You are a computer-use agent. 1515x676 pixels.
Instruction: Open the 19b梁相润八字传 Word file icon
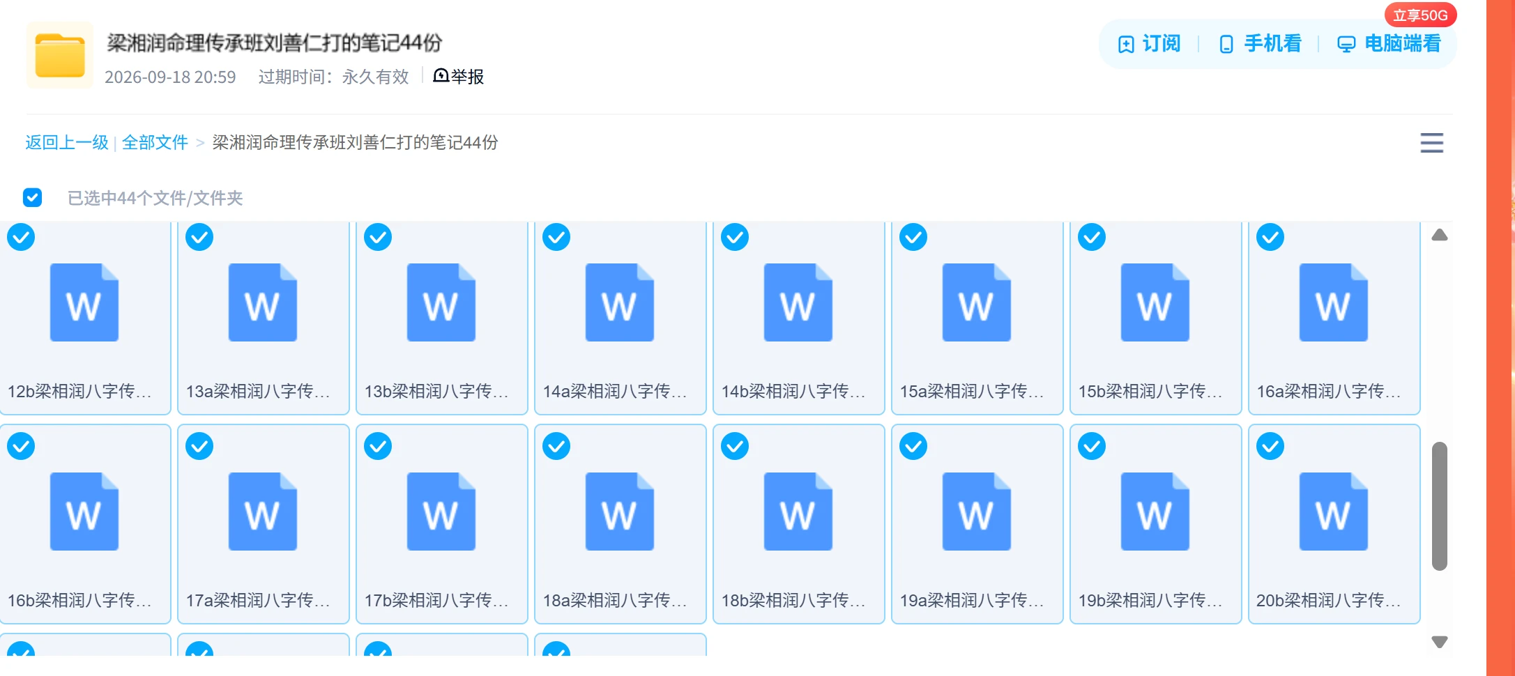(1155, 512)
